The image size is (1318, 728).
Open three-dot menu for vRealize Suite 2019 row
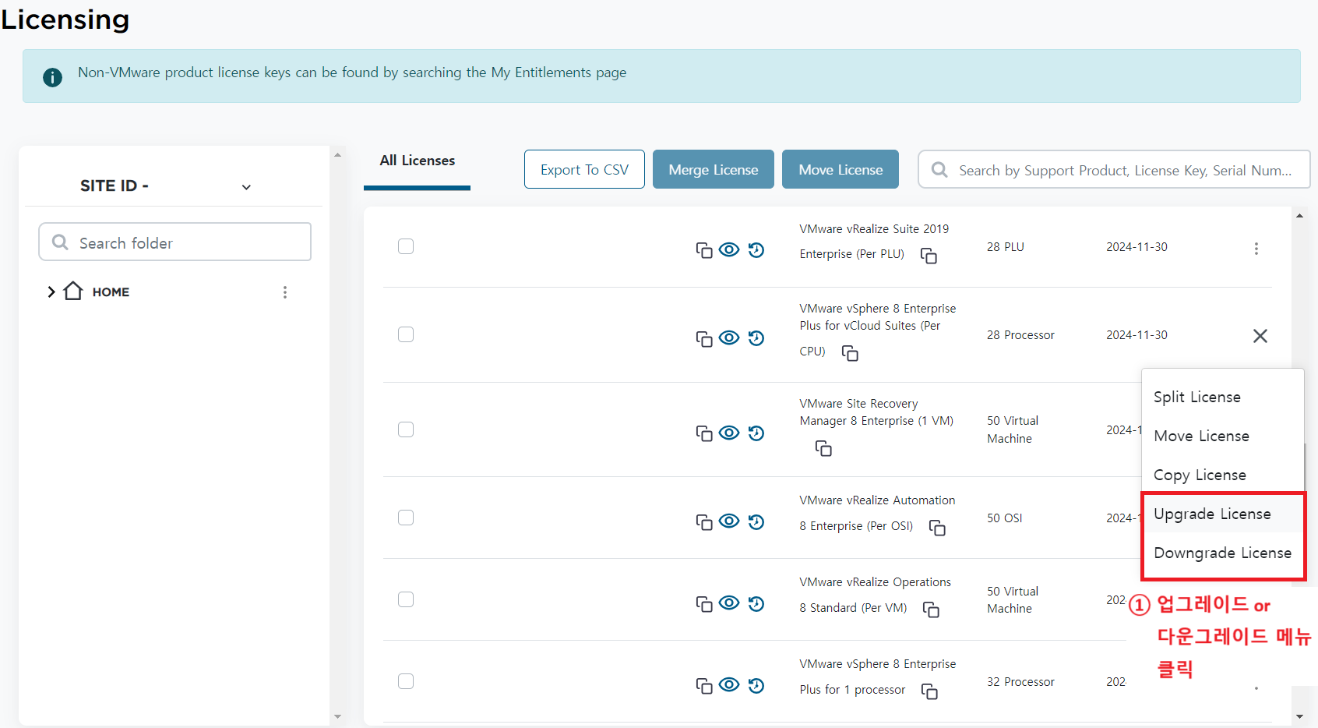pos(1256,249)
